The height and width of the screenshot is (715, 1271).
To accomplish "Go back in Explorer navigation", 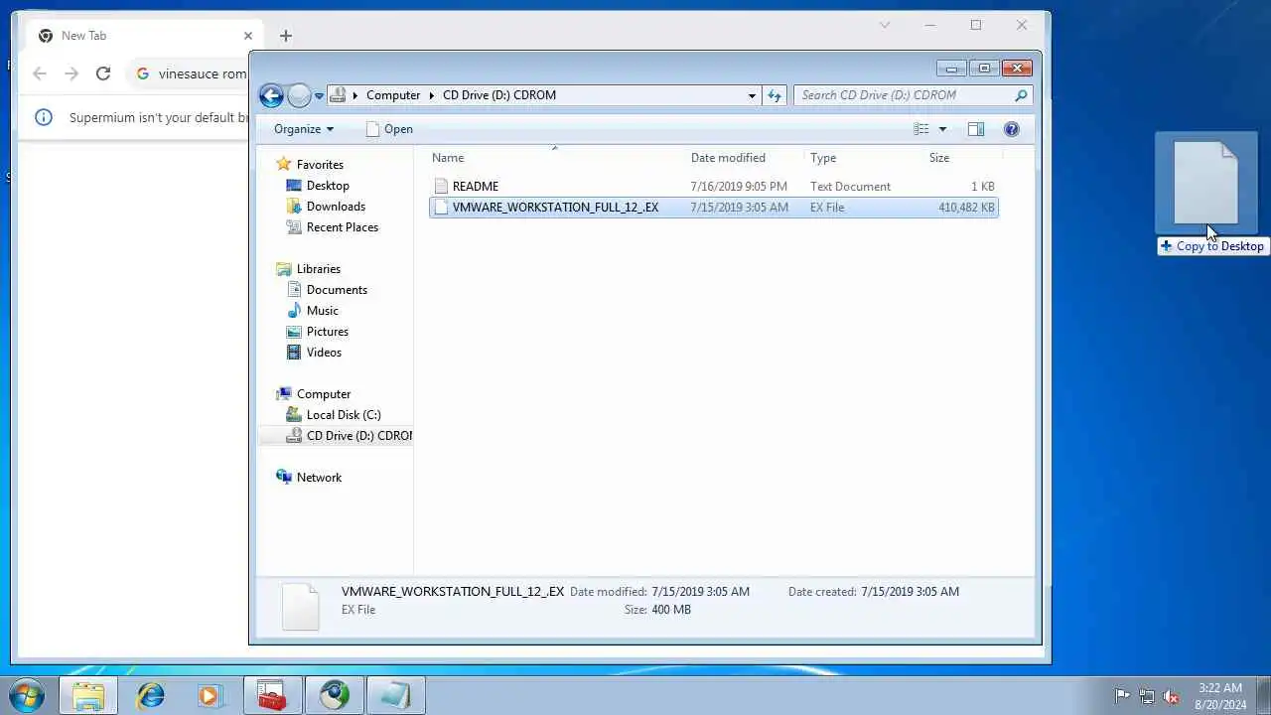I will pyautogui.click(x=271, y=95).
